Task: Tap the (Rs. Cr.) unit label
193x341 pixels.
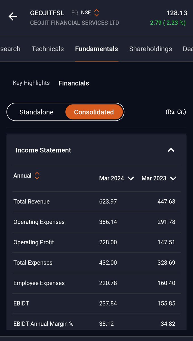Action: (x=176, y=112)
